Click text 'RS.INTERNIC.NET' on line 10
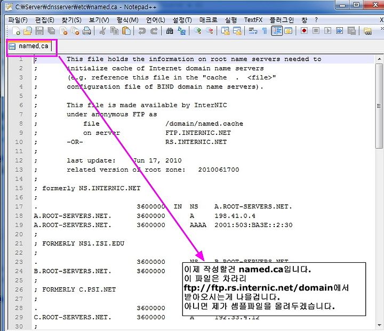 [x=196, y=142]
